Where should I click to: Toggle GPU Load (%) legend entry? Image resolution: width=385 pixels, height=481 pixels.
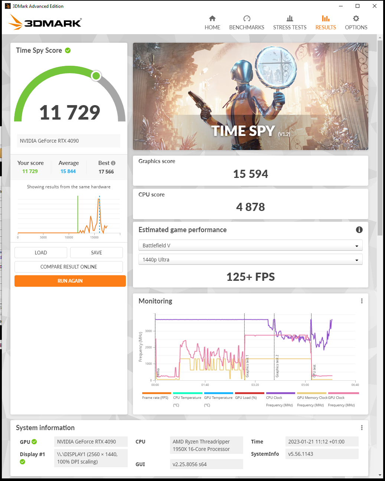click(x=249, y=396)
